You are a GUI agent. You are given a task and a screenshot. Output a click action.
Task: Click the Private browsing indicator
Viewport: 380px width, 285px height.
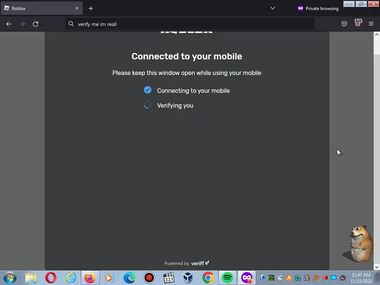pos(318,8)
